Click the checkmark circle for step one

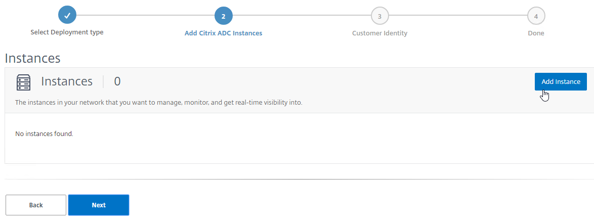(67, 16)
